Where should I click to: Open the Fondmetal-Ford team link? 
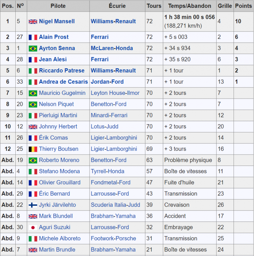click(x=111, y=182)
